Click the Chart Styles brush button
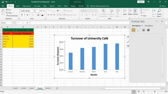The image size is (168, 94). [x=128, y=42]
